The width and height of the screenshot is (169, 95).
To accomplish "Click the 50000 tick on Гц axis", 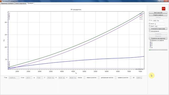I will [x=84, y=72].
